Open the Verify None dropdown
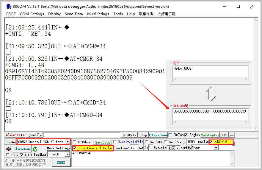Image resolution: width=262 pixels, height=170 pixels. click(216, 148)
